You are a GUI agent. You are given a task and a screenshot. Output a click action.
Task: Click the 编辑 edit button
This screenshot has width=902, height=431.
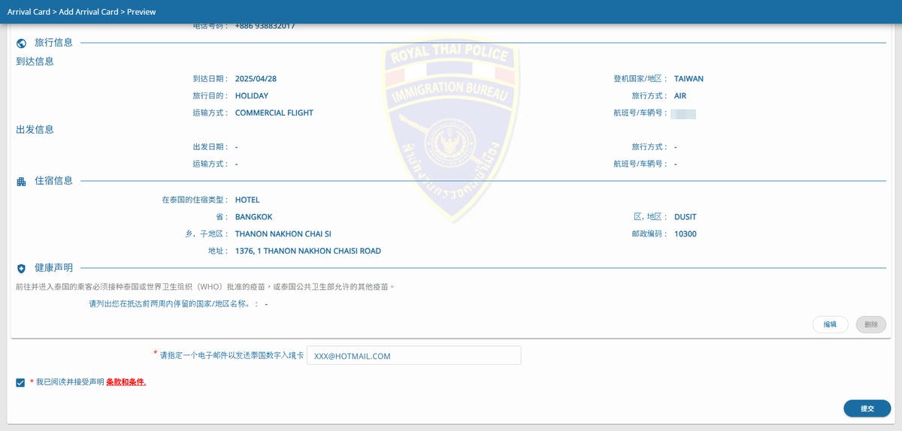[x=830, y=324]
